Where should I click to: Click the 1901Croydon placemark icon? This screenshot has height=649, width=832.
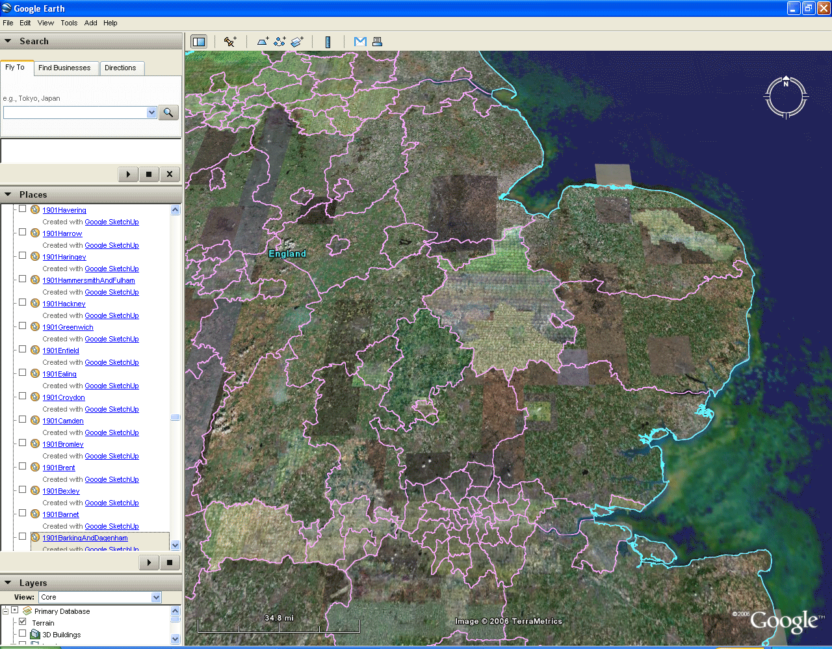coord(35,397)
